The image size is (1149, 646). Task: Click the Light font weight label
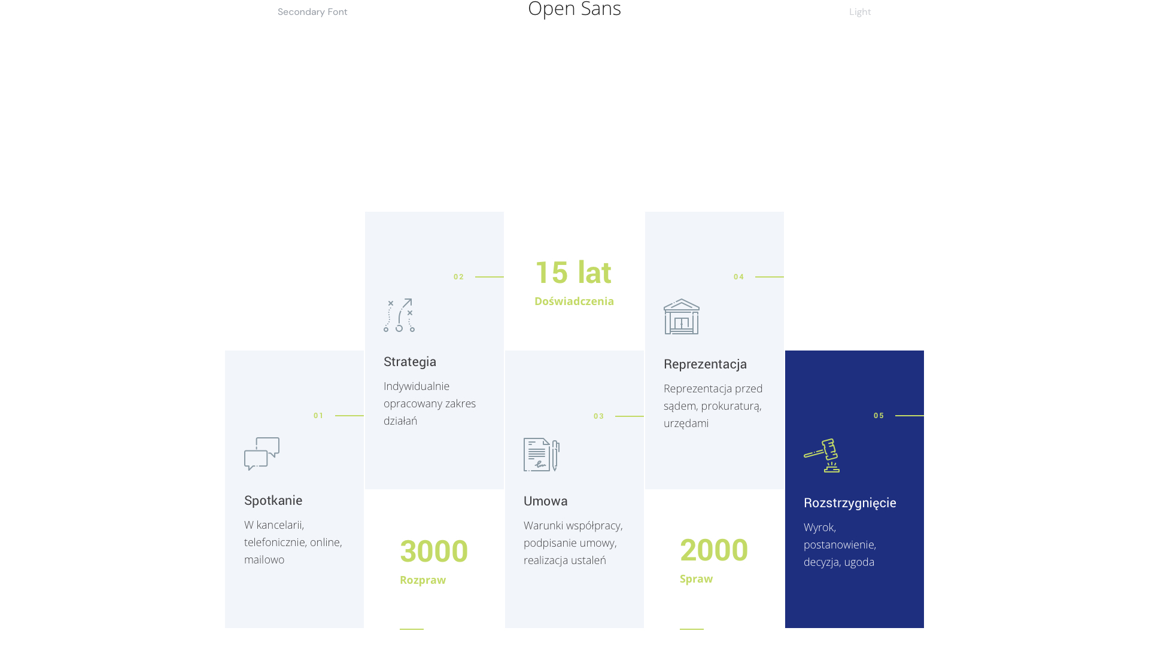[x=860, y=12]
